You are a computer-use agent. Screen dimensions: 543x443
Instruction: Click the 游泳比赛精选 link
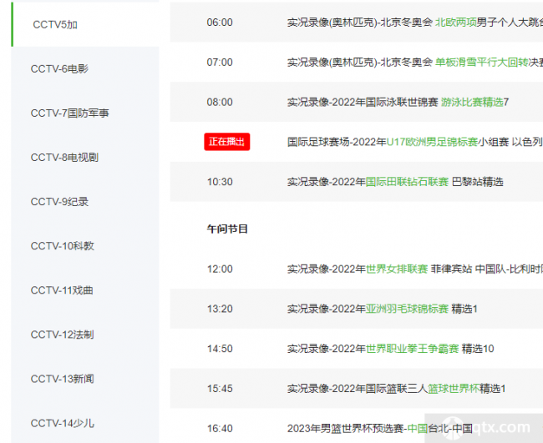(x=472, y=102)
